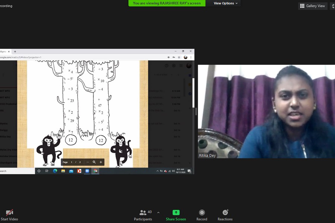Expand the View Options dropdown
Viewport: 335px width, 223px height.
(x=226, y=3)
